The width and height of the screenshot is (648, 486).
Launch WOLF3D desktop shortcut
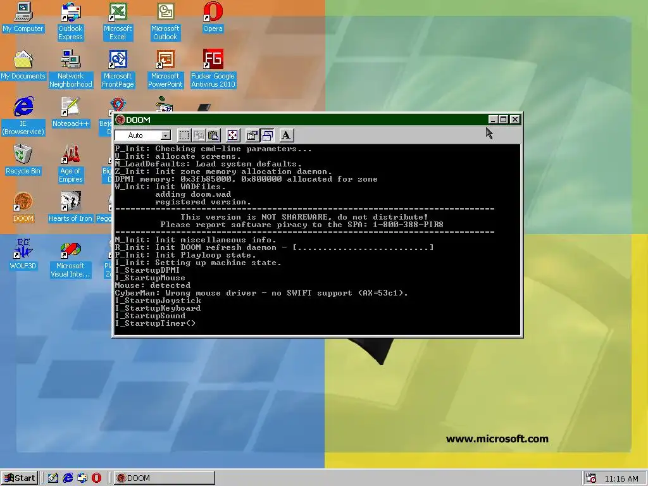tap(23, 254)
